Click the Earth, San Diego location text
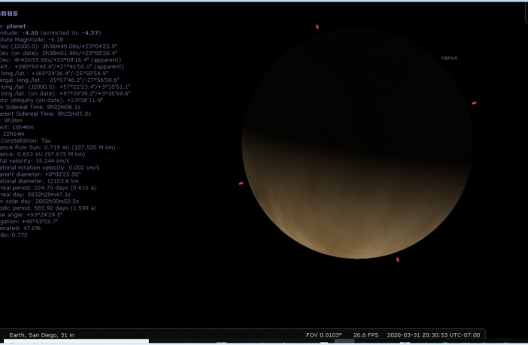The height and width of the screenshot is (345, 528). tap(41, 334)
